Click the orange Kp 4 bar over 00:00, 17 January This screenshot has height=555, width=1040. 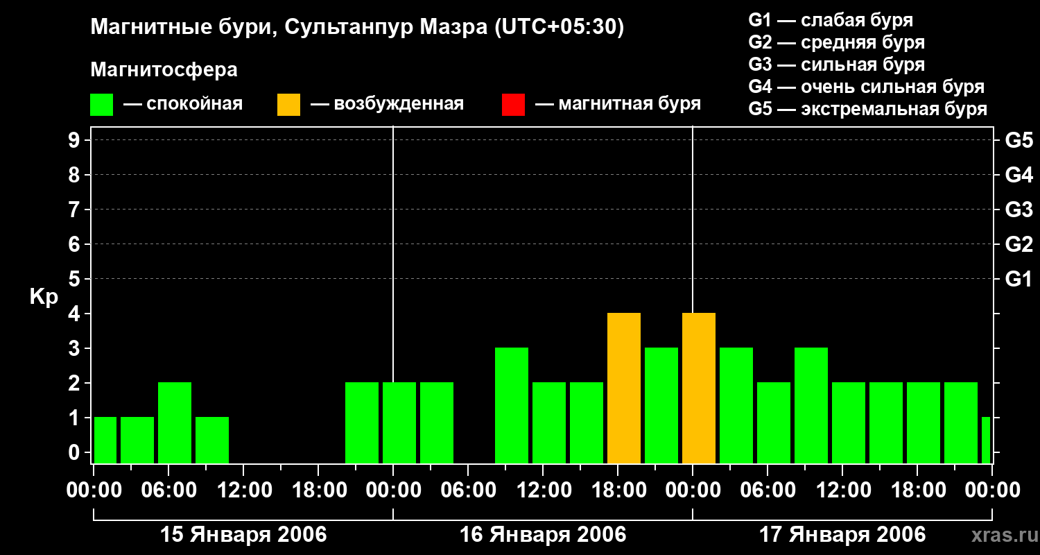[699, 388]
